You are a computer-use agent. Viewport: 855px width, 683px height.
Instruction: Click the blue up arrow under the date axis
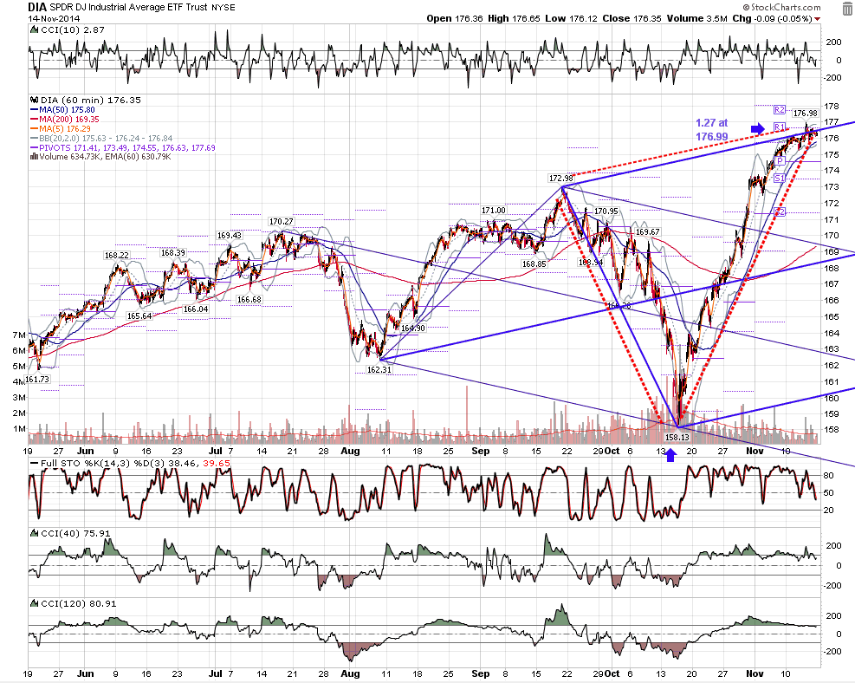coord(670,456)
